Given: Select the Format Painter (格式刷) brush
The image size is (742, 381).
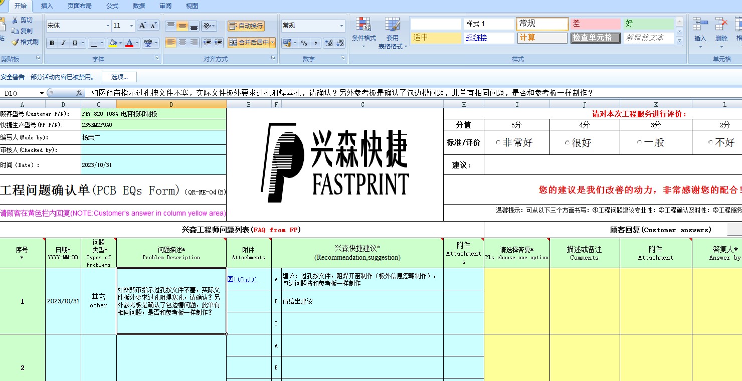Looking at the screenshot, I should 25,42.
